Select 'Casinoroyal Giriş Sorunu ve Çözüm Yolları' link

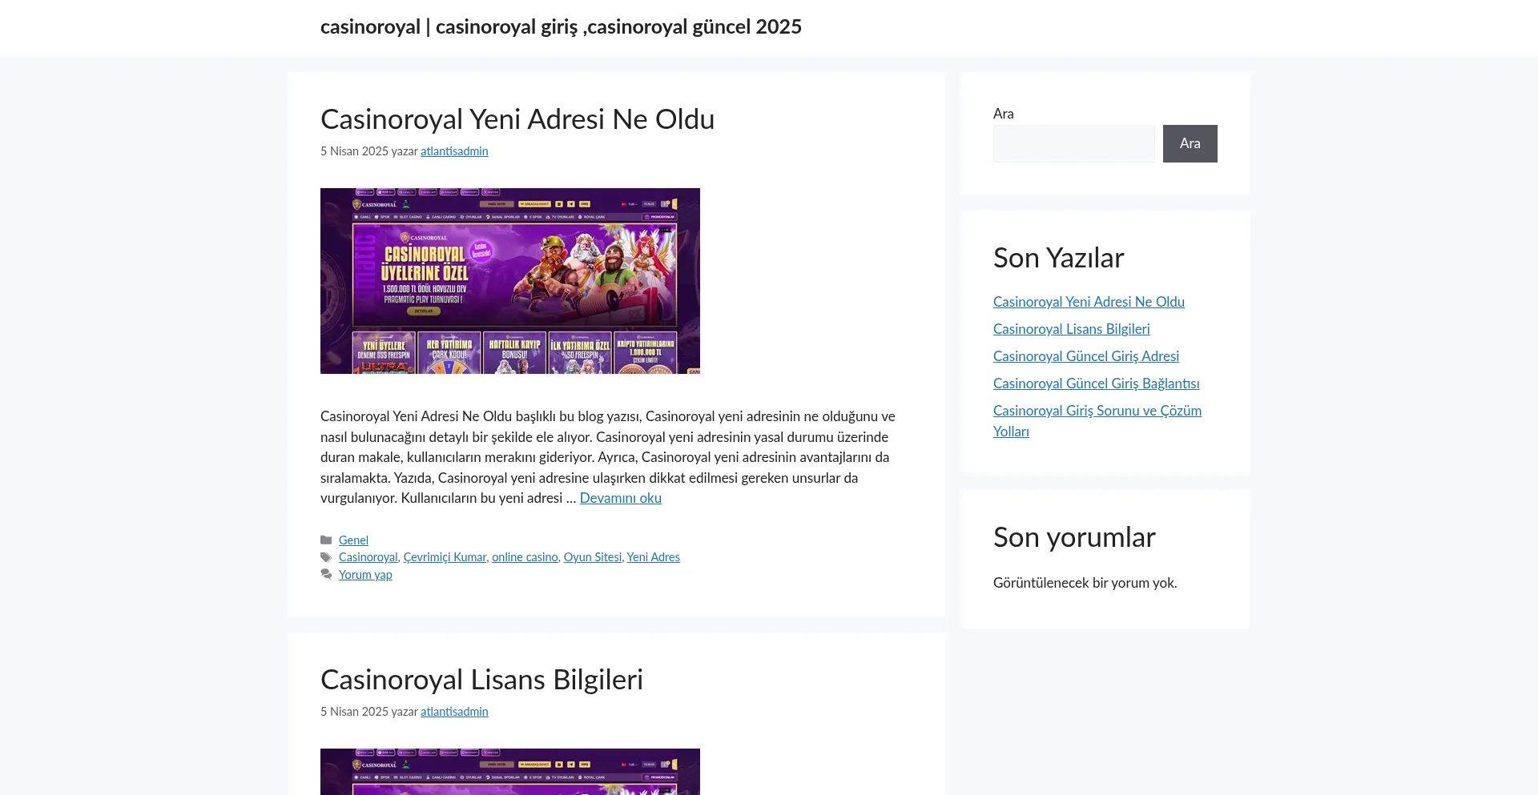[1097, 412]
